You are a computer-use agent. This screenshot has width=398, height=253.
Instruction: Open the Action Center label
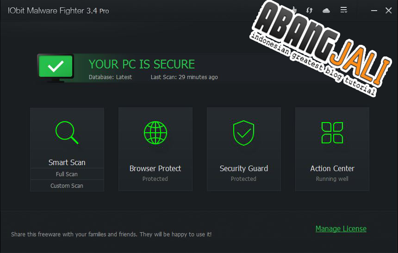pyautogui.click(x=332, y=168)
